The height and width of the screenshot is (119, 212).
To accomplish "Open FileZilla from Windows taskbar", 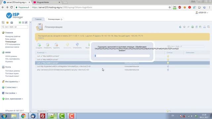I will (x=43, y=116).
